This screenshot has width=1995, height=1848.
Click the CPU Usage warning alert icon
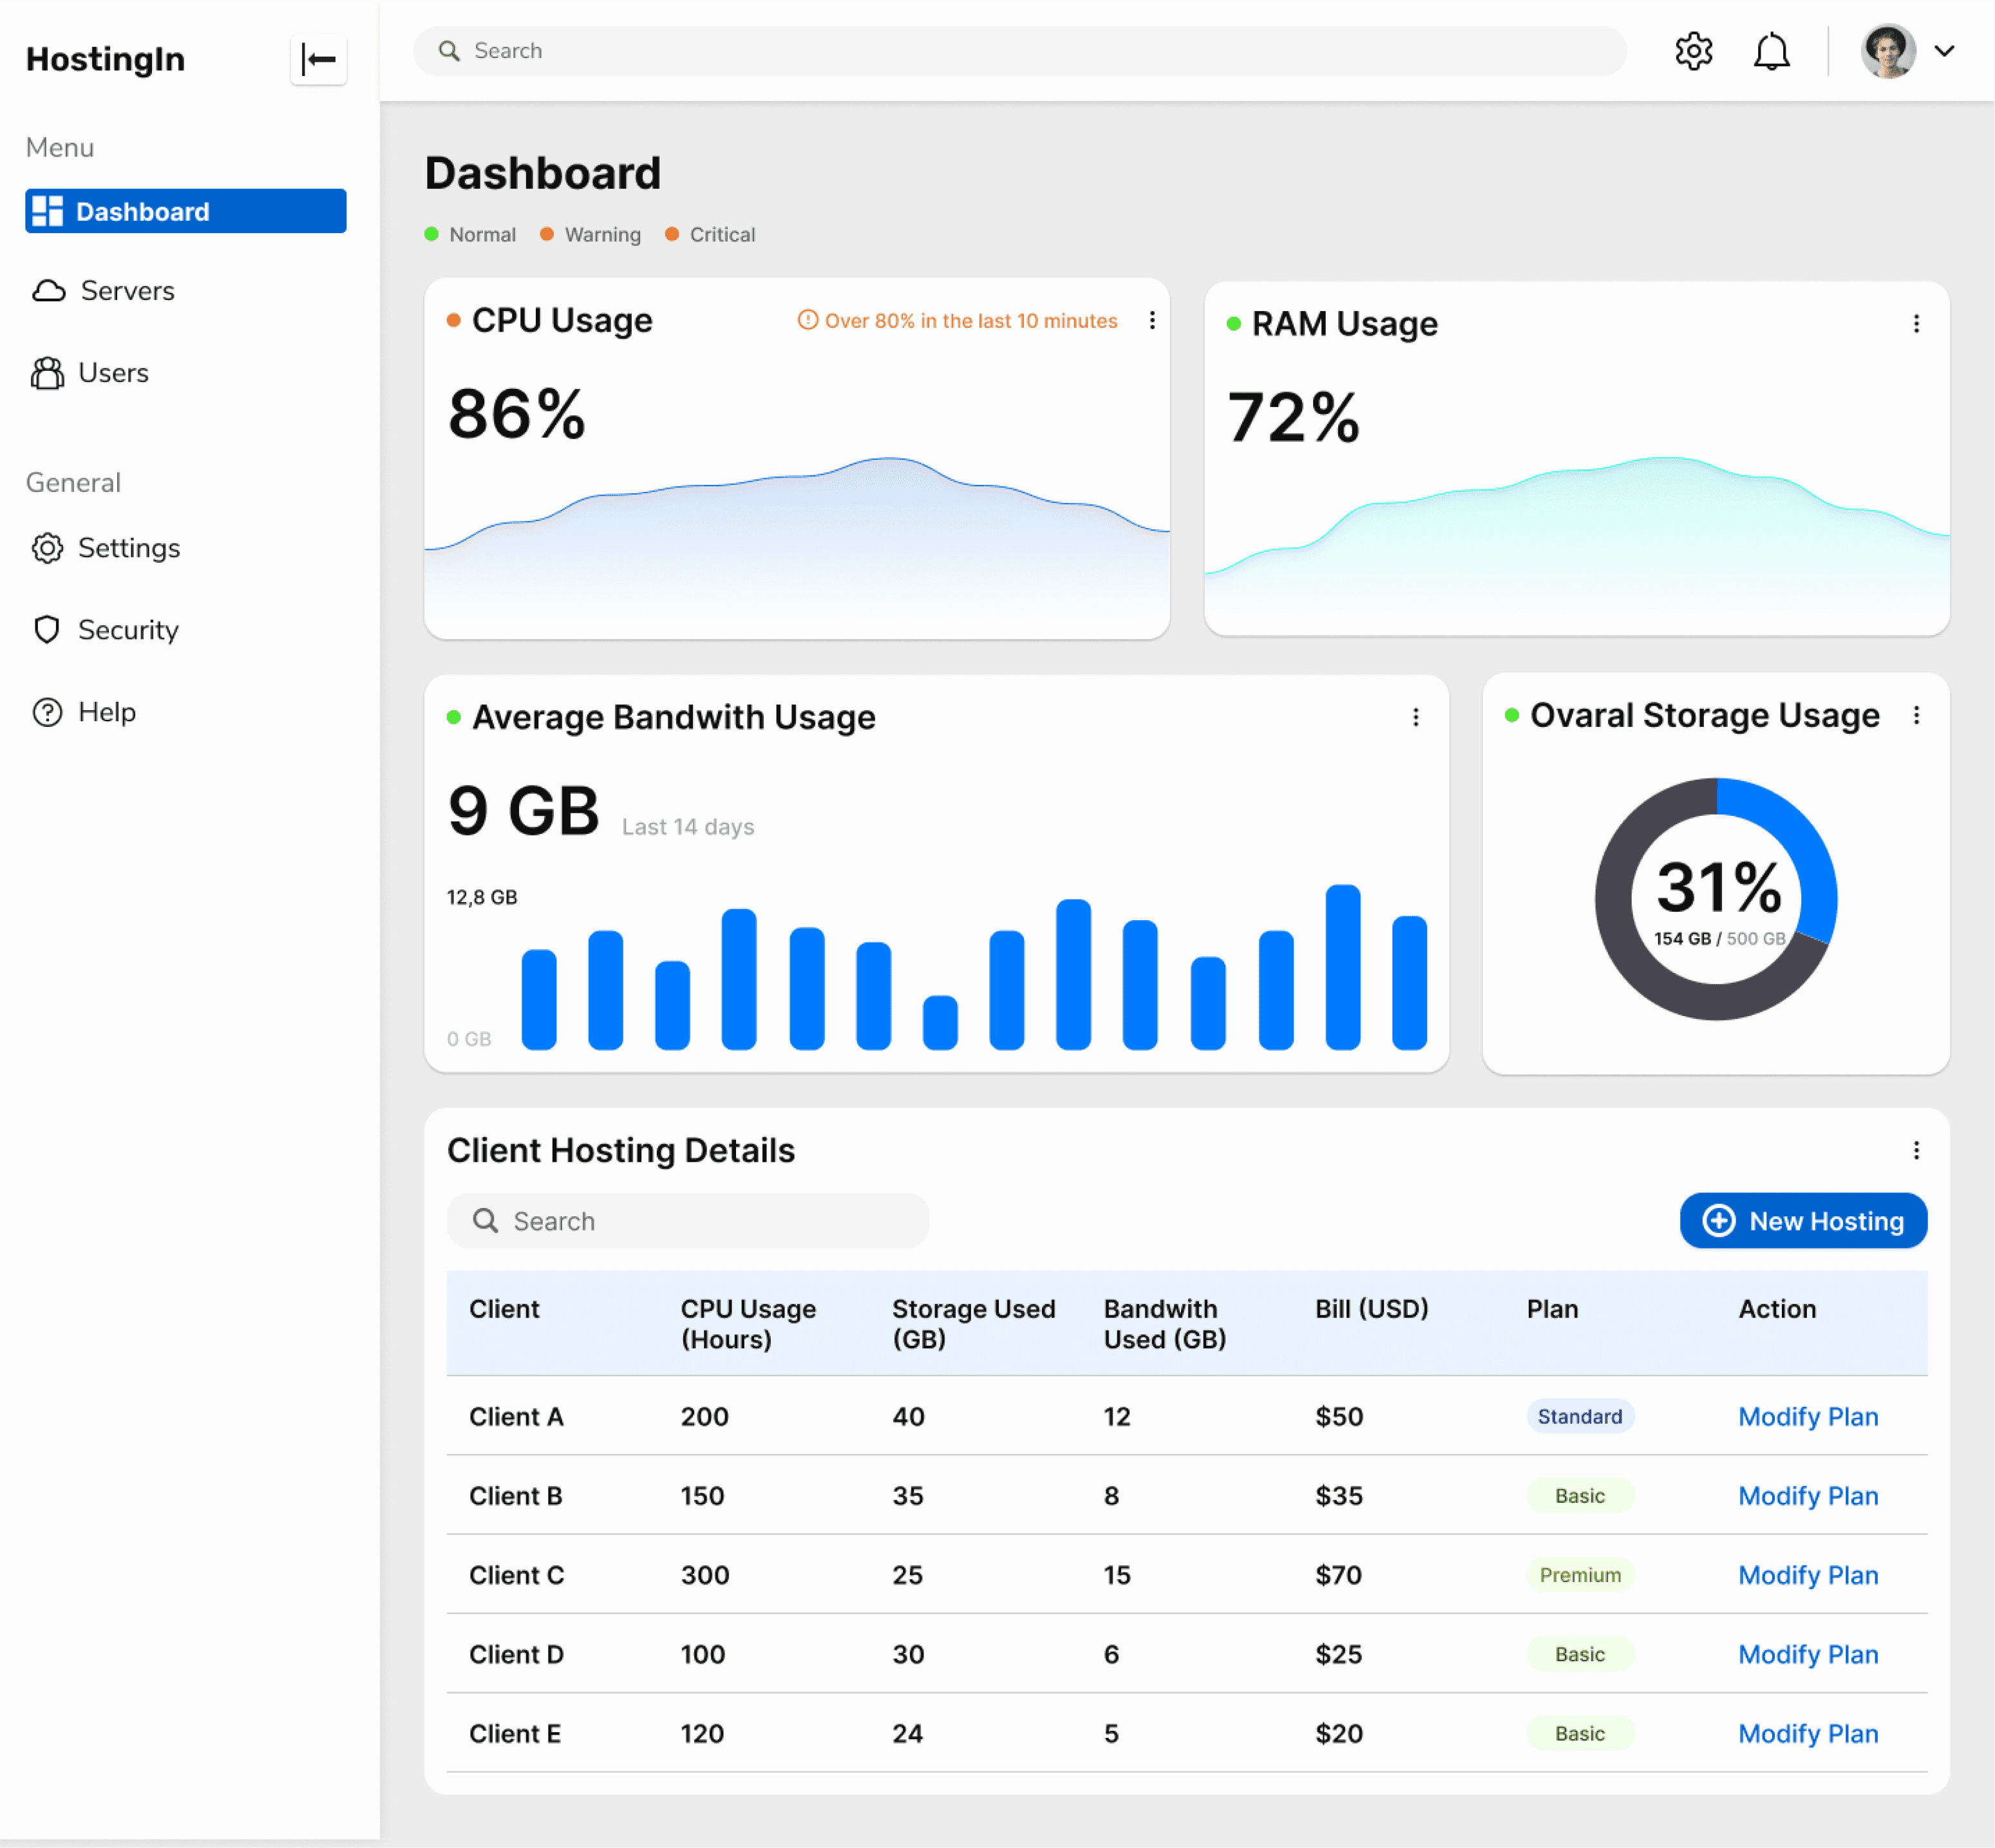point(807,320)
